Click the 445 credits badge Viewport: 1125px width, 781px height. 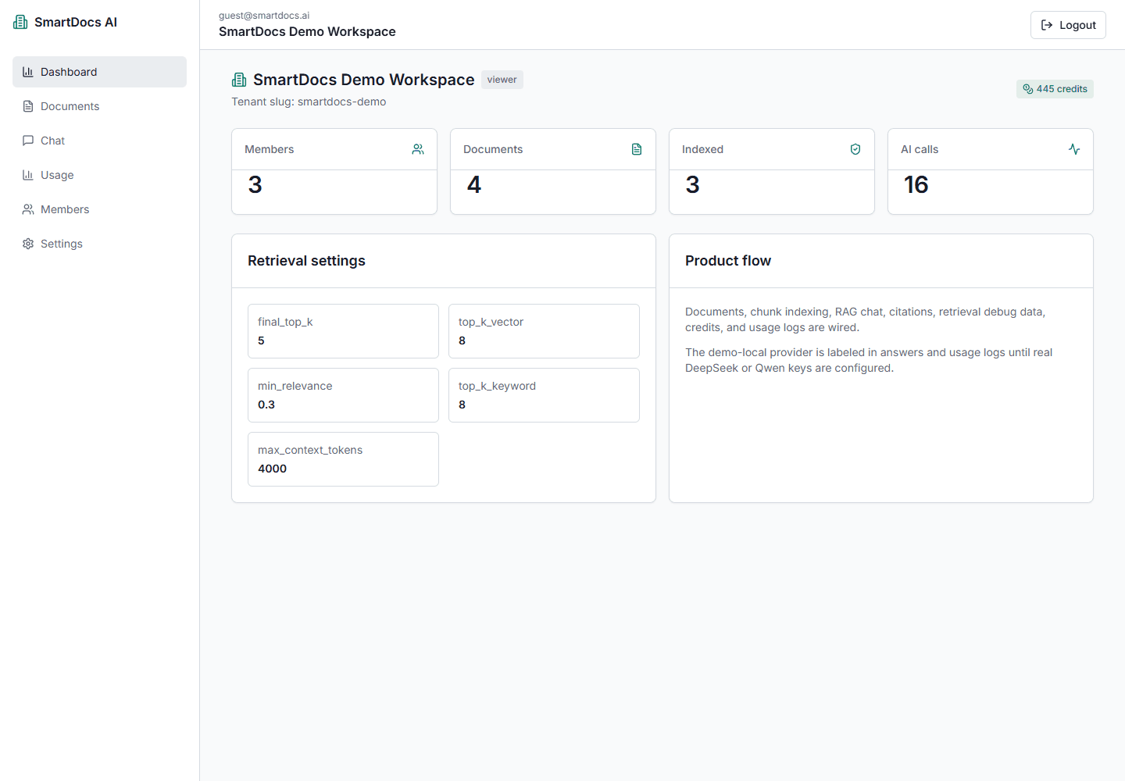point(1055,89)
